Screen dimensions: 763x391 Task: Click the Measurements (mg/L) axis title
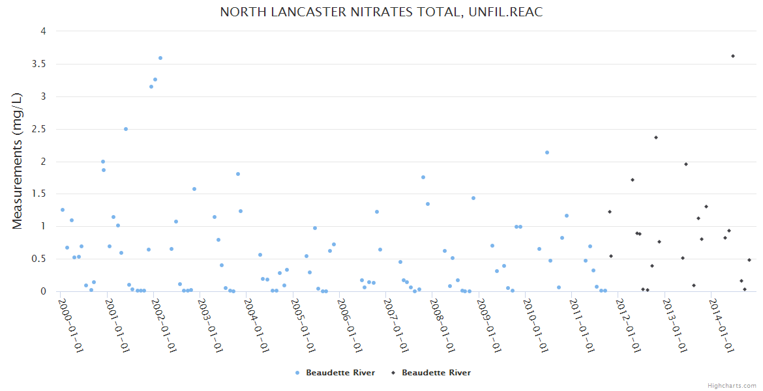18,161
